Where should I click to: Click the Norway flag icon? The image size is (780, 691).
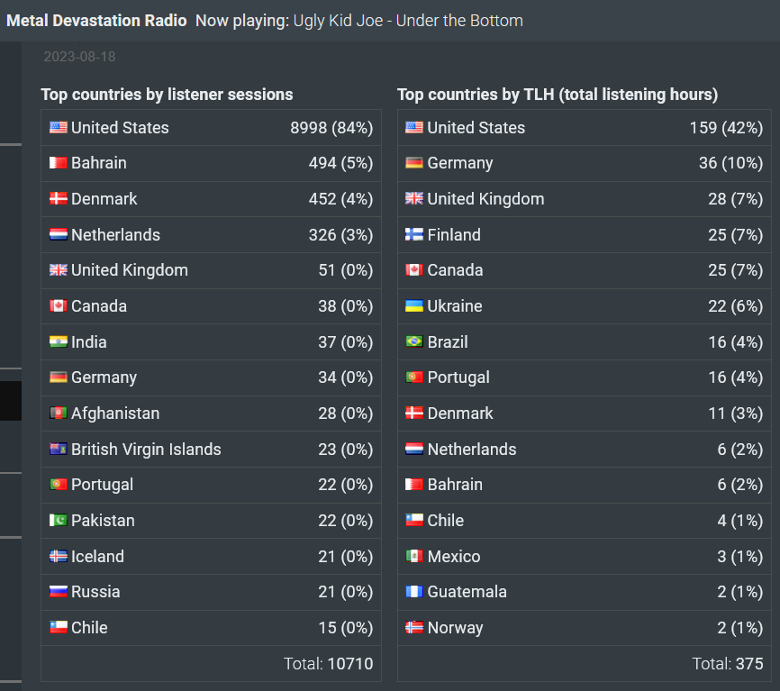tap(414, 627)
